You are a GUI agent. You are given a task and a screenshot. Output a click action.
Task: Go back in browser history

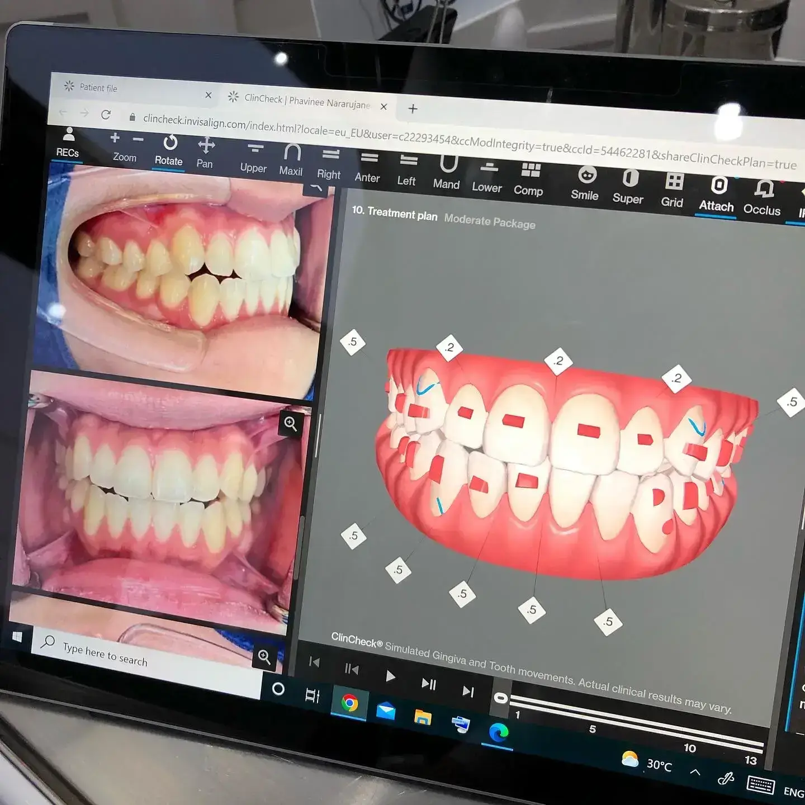pos(63,112)
